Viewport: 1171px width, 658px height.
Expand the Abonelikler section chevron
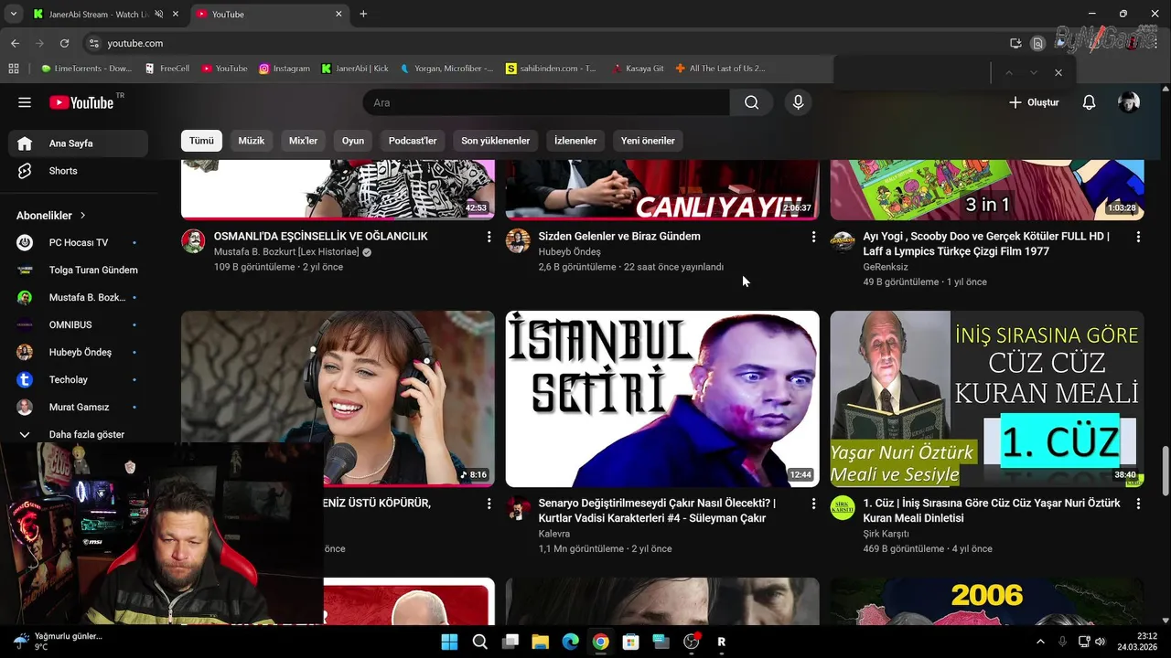click(82, 216)
